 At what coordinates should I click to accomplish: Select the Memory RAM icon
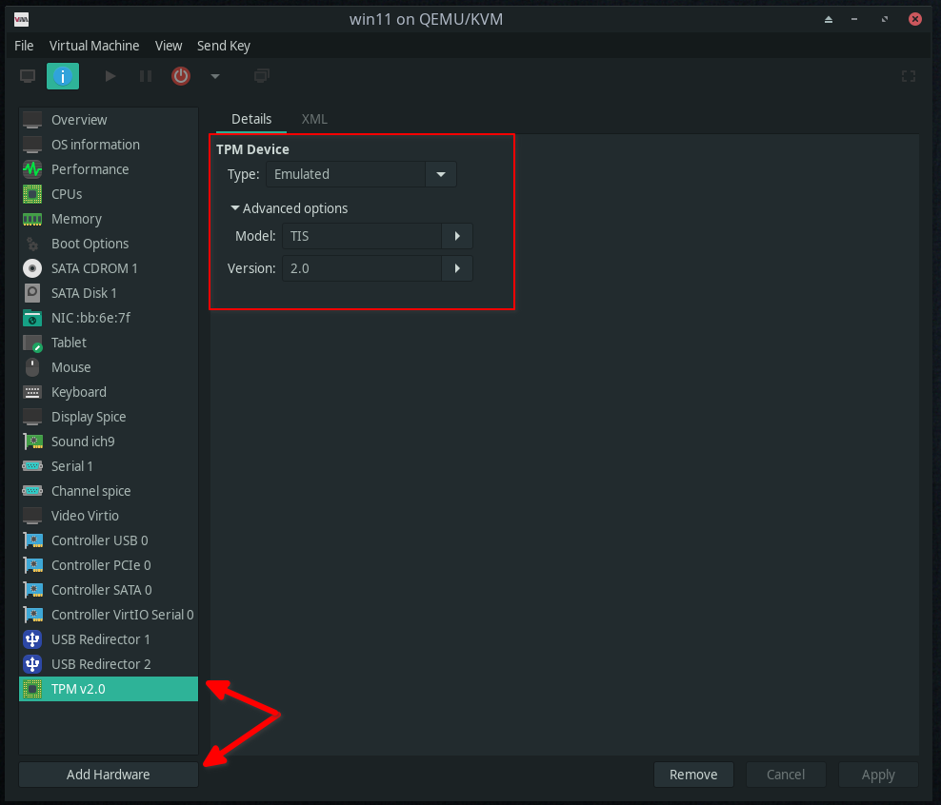tap(32, 219)
